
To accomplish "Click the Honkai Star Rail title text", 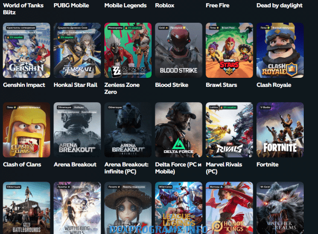I will tap(75, 85).
